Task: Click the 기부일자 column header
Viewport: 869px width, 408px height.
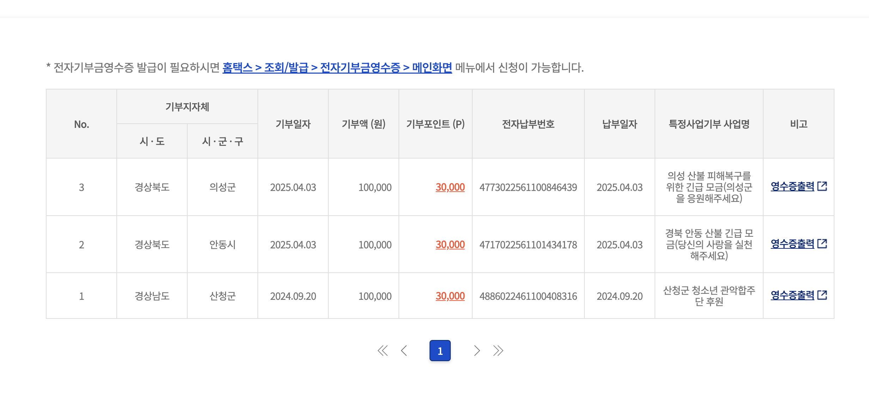Action: [293, 124]
